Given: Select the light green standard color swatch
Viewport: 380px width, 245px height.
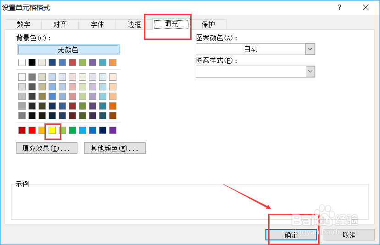Looking at the screenshot, I should [x=62, y=130].
